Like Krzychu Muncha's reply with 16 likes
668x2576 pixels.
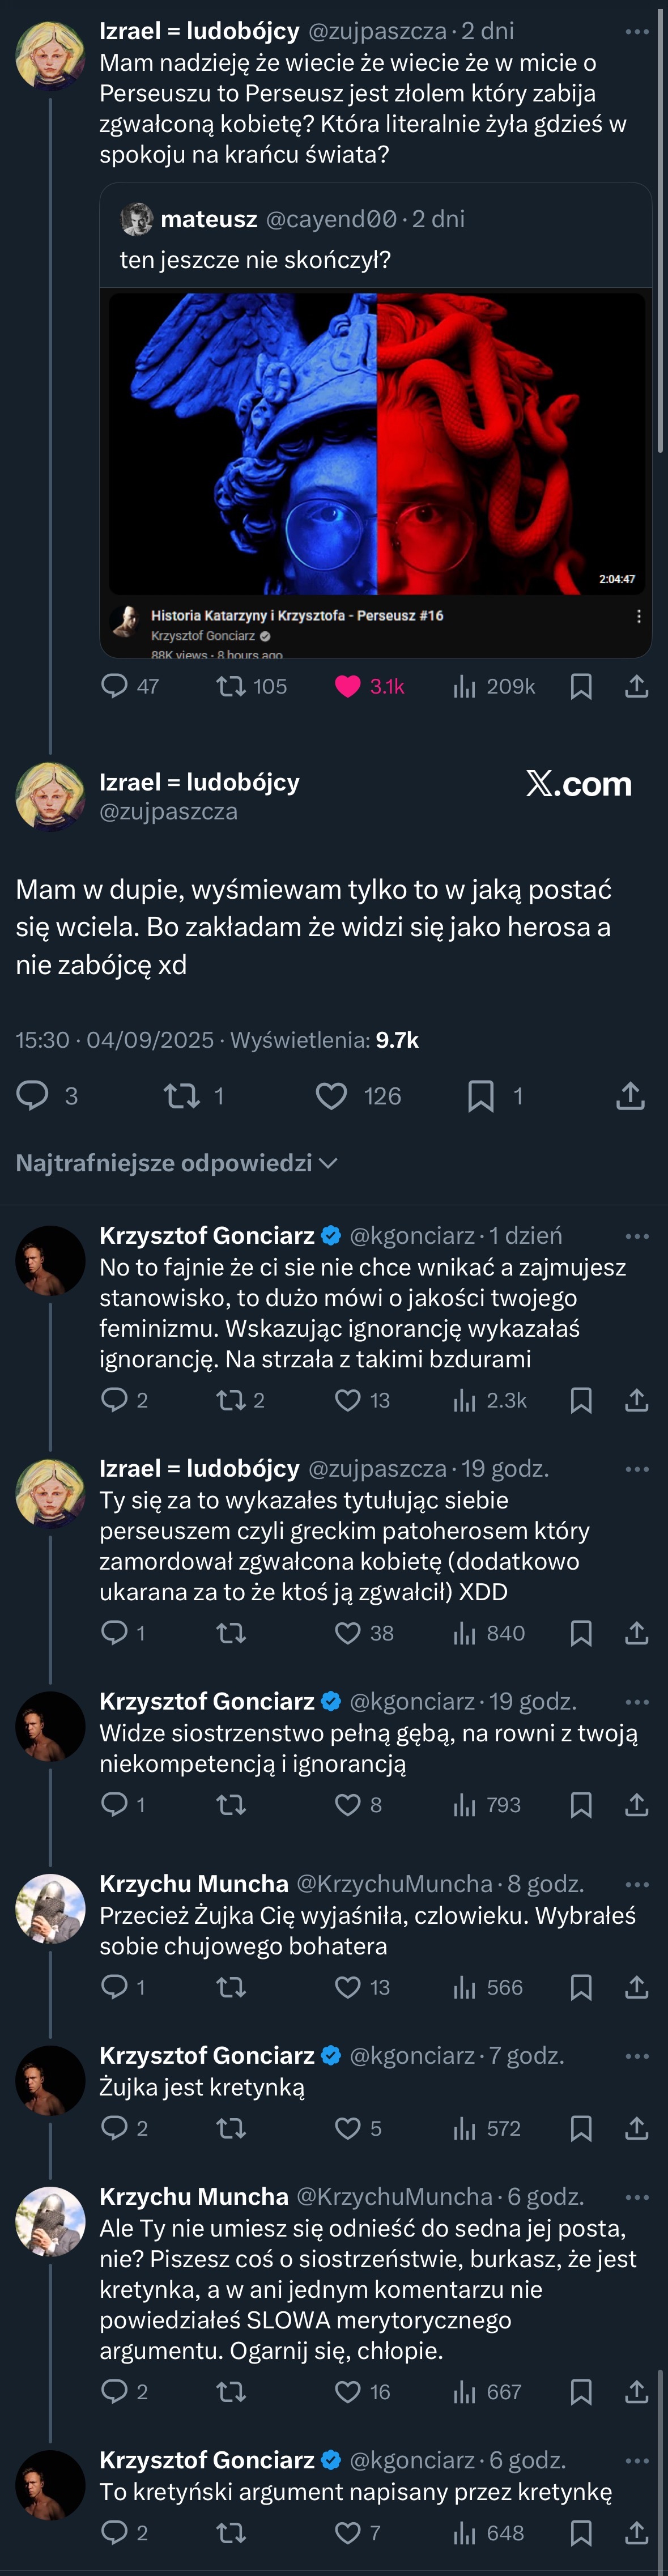pos(348,2391)
